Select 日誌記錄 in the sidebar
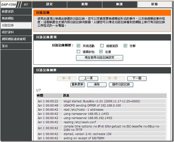Image resolution: width=174 pixels, height=142 pixels. [16, 25]
